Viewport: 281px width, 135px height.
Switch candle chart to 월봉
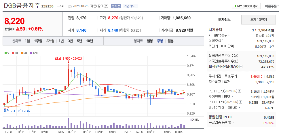pos(171,41)
